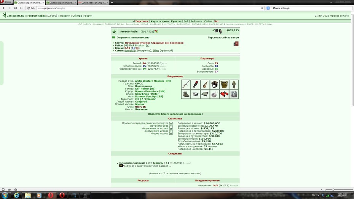Open the Сайты menu item
The height and width of the screenshot is (199, 354).
pos(208,21)
